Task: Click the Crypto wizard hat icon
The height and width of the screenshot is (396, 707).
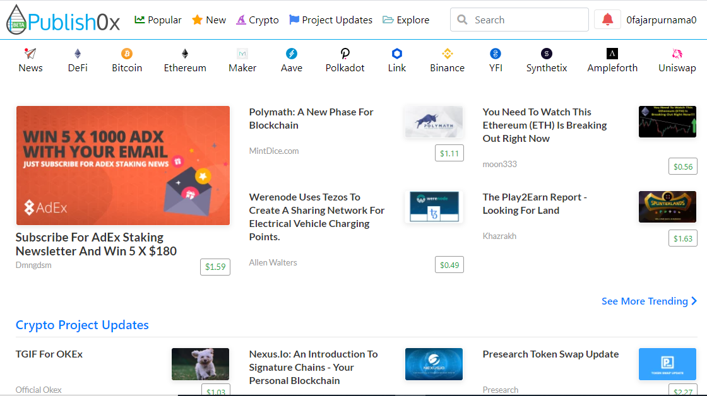Action: (241, 20)
